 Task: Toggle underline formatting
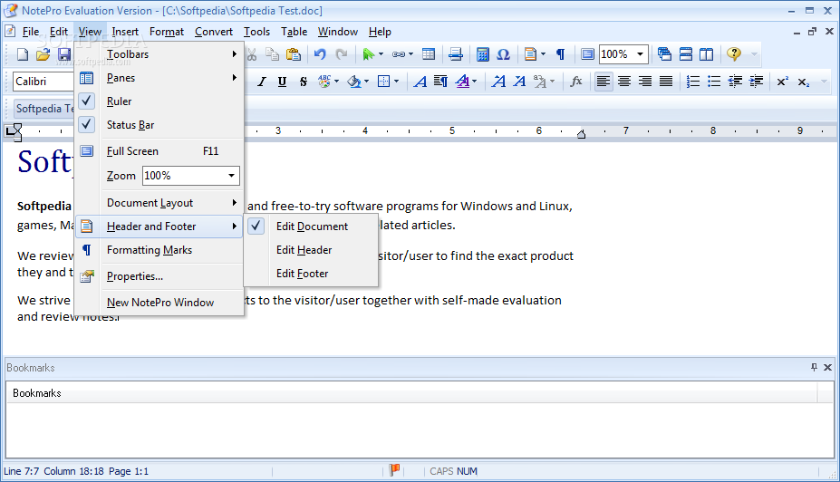pyautogui.click(x=283, y=82)
